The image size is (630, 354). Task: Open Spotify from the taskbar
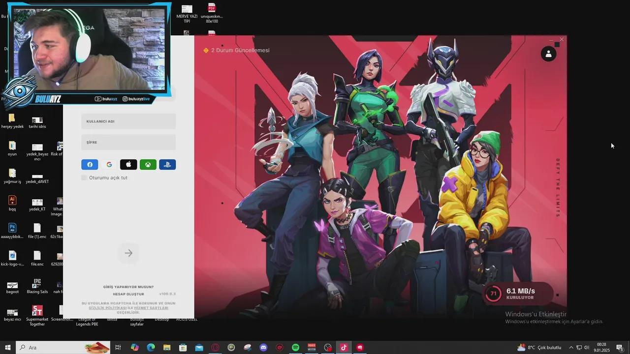pos(295,348)
